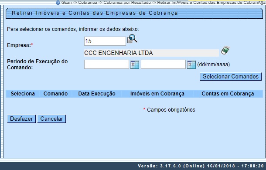The height and width of the screenshot is (170, 266).
Task: Clear the company name with the eraser icon
Action: tap(225, 51)
